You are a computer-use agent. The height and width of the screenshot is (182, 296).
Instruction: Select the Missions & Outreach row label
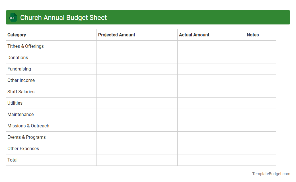tap(28, 126)
